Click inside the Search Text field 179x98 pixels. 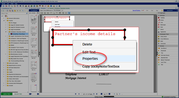[x=13, y=13]
